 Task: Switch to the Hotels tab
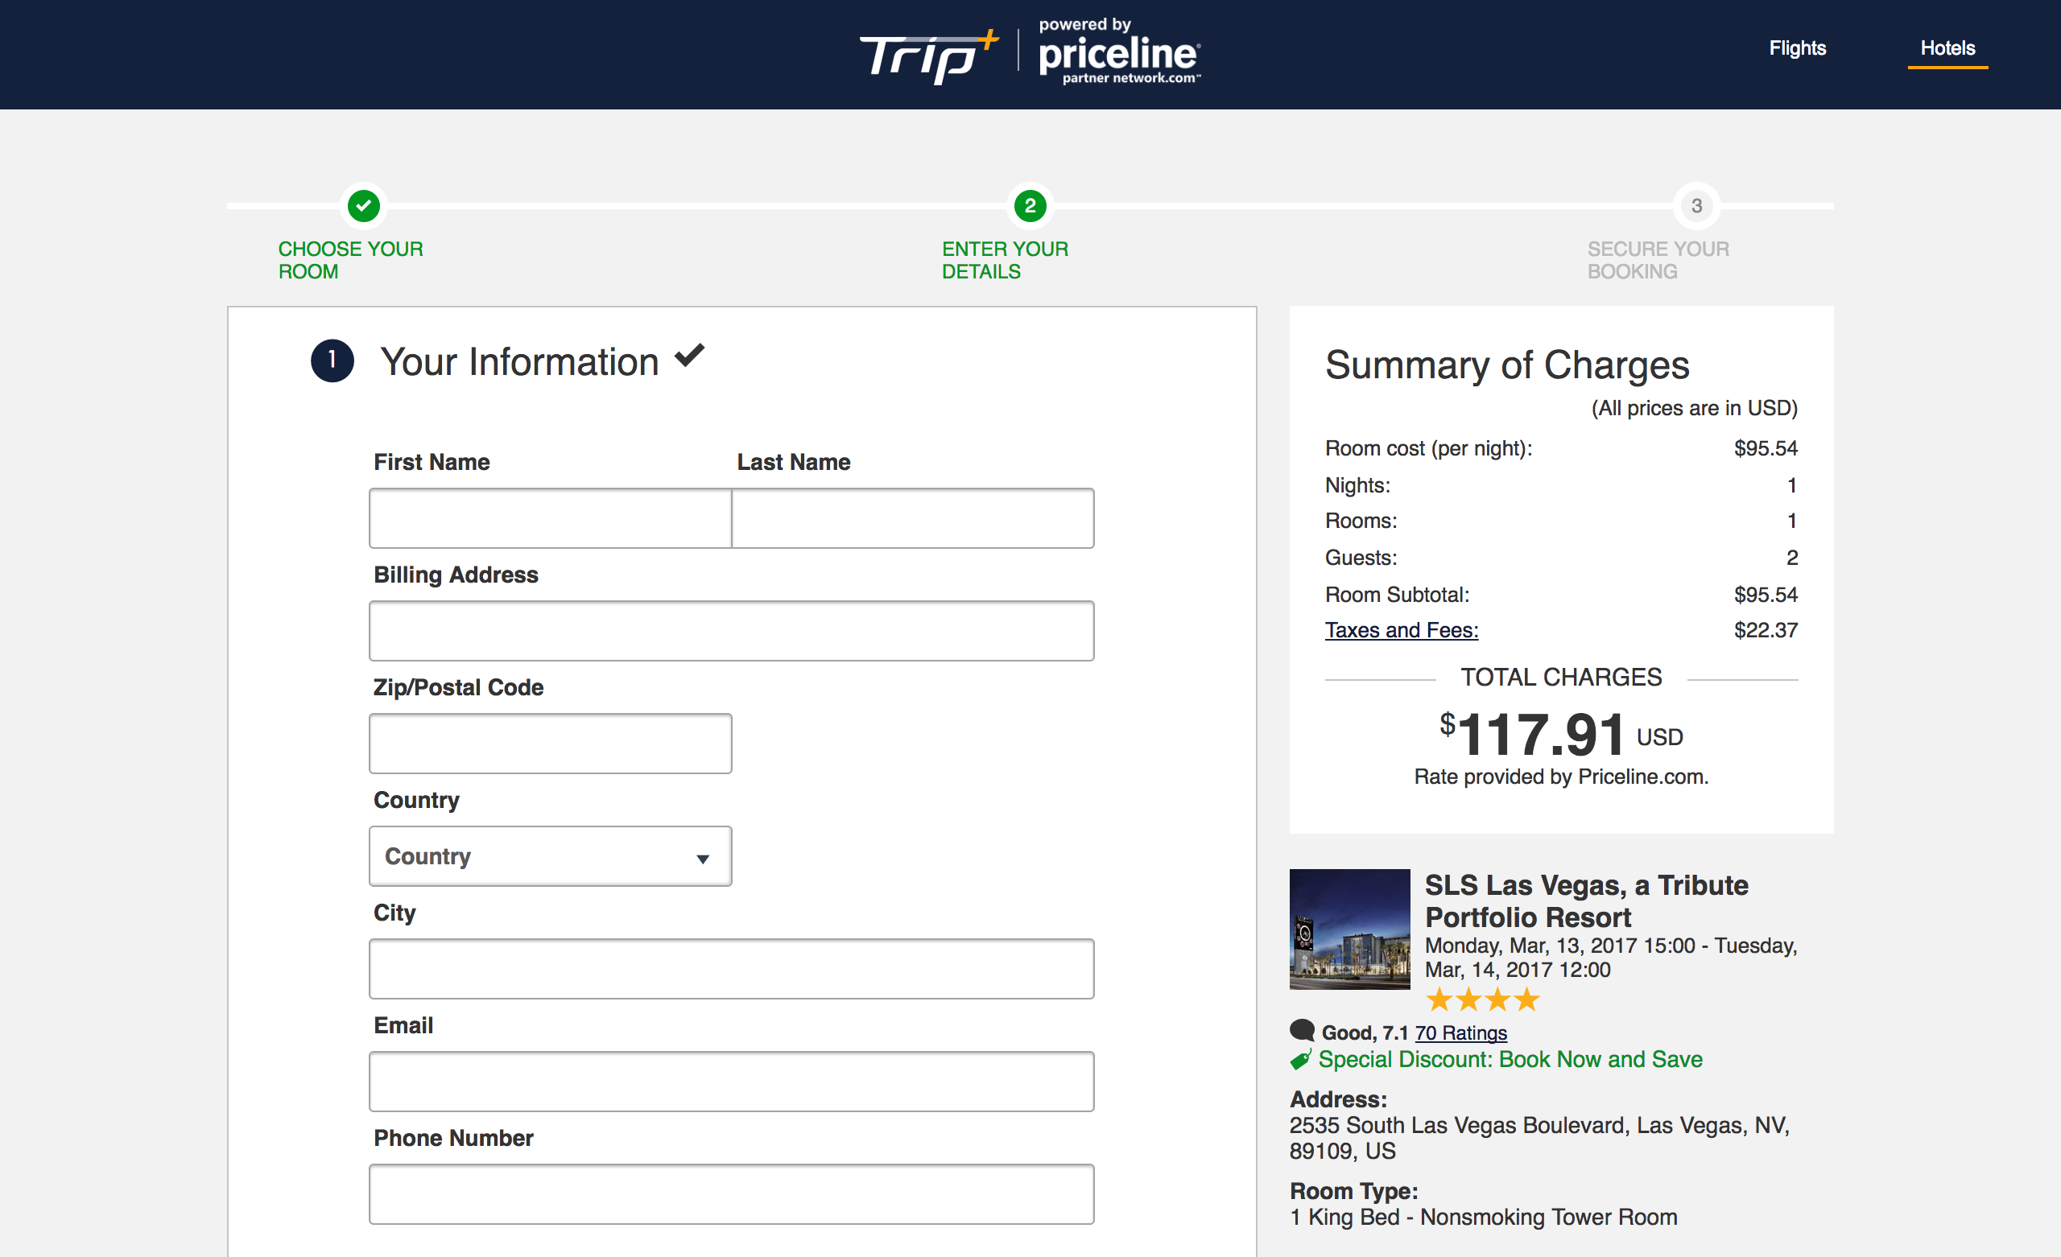click(1947, 47)
